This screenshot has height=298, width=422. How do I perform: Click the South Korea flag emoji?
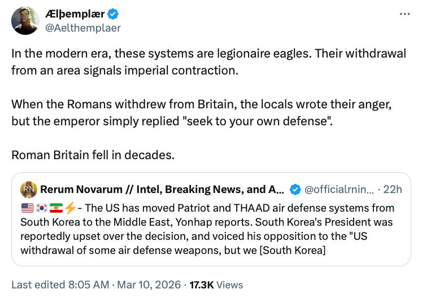pos(41,208)
